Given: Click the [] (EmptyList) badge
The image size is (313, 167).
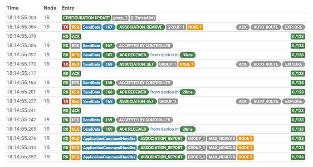Looking at the screenshot, I should [x=143, y=18].
